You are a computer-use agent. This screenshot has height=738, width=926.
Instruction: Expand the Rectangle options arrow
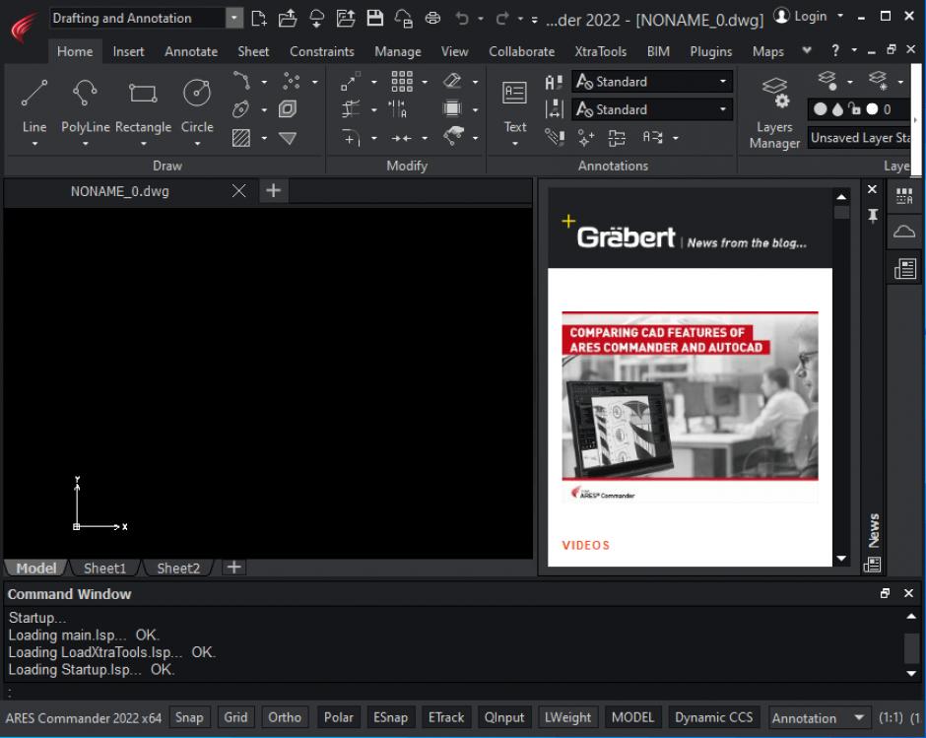tap(143, 144)
